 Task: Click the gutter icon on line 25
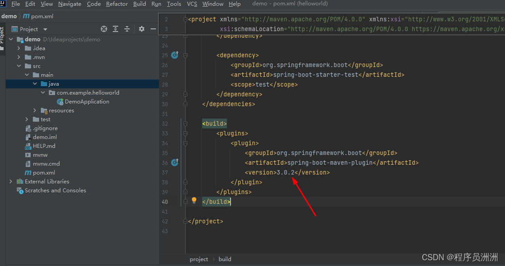(175, 55)
